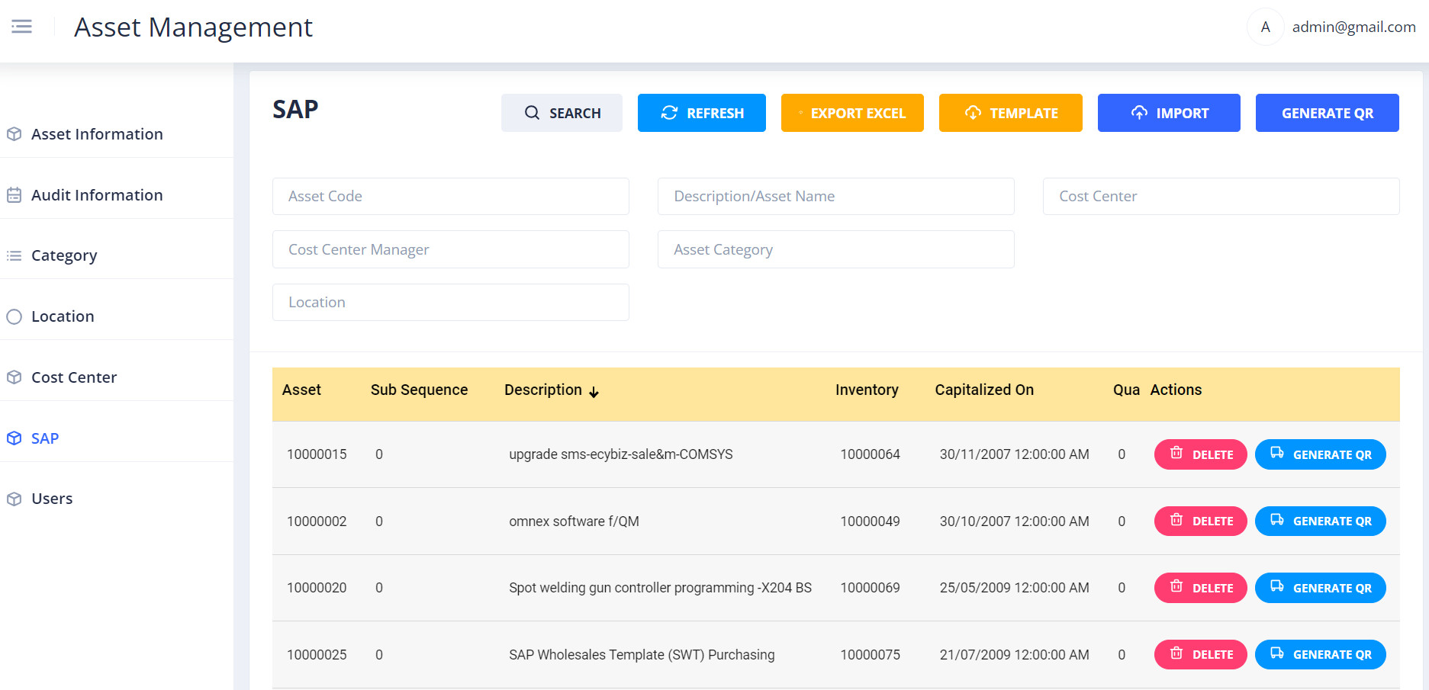
Task: Generate QR for asset 10000020
Action: point(1321,588)
